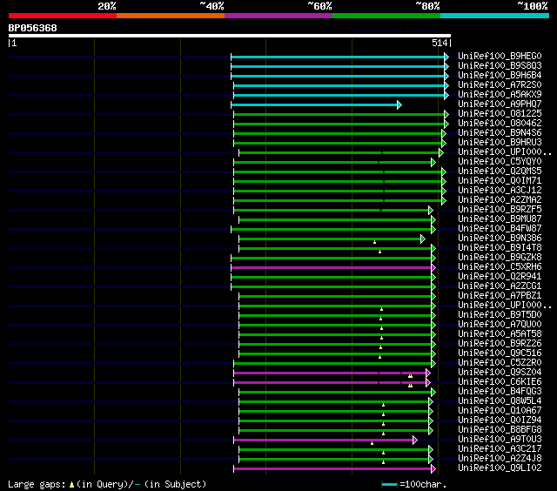This screenshot has height=491, width=557.
Task: Click the arrowhead ending the A9T0U3 alignment
Action: click(x=415, y=441)
